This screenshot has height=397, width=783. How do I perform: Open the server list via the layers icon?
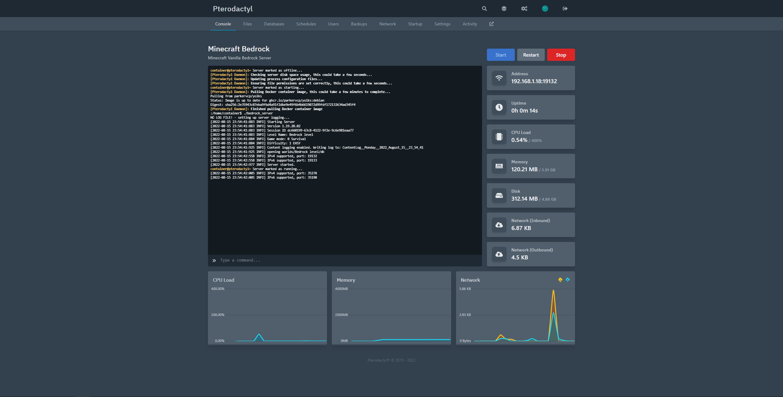coord(504,9)
